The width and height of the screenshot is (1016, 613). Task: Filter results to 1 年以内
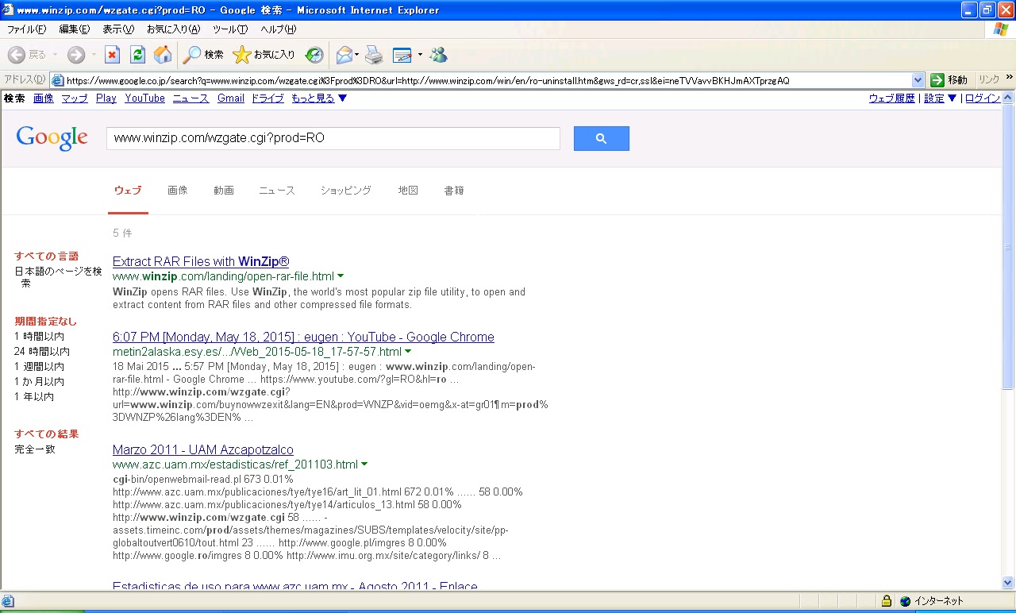click(34, 396)
